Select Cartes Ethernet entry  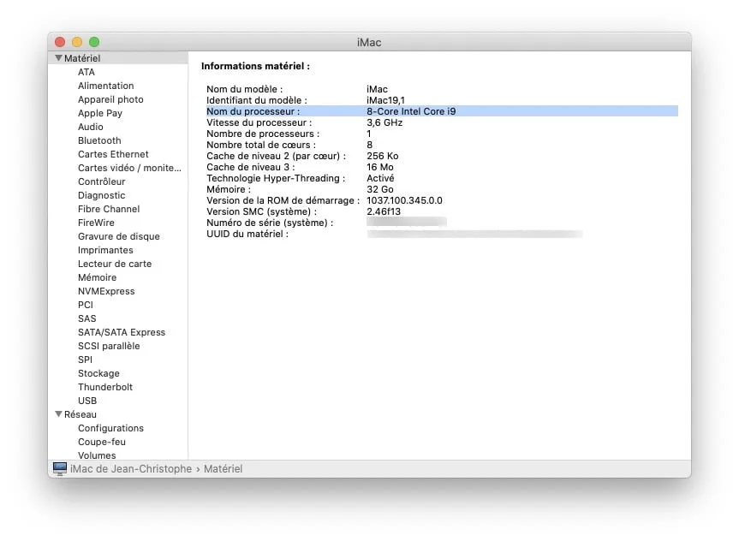click(x=113, y=154)
